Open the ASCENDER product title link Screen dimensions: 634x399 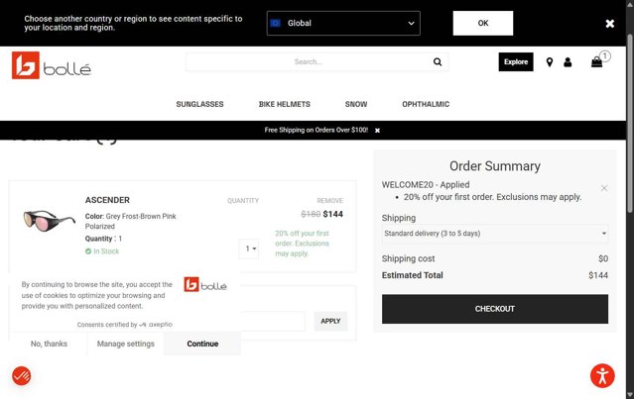[107, 200]
